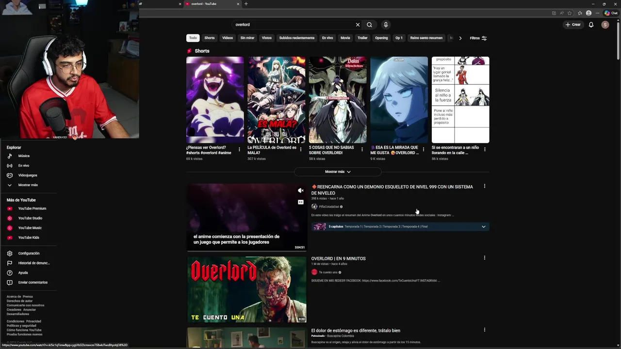Select the Opening filter chip

pyautogui.click(x=381, y=38)
